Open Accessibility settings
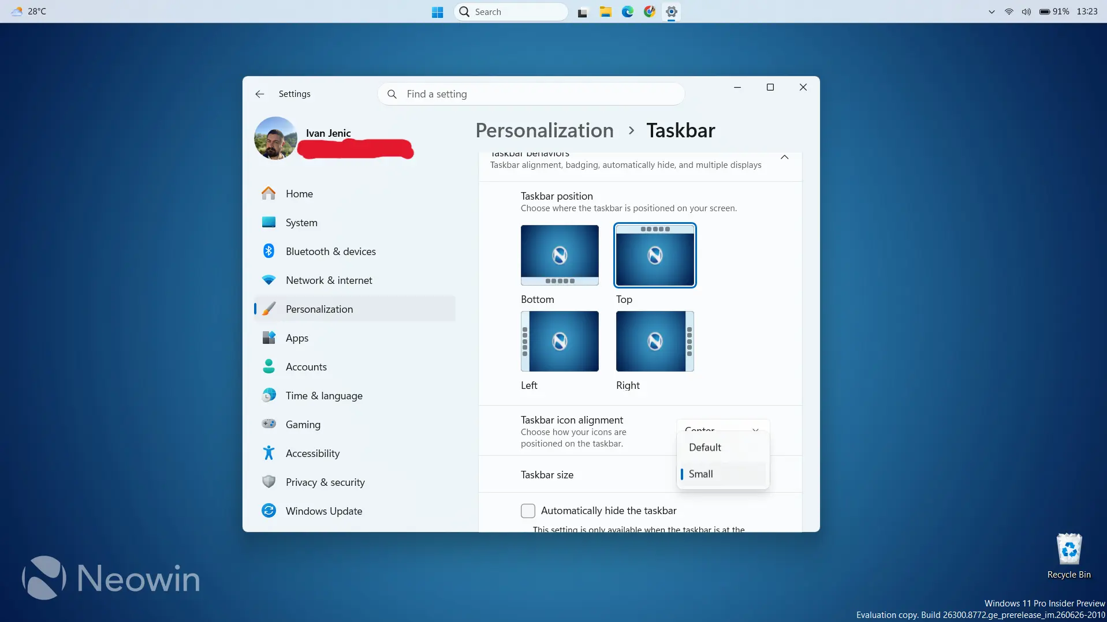This screenshot has height=622, width=1107. click(x=355, y=454)
